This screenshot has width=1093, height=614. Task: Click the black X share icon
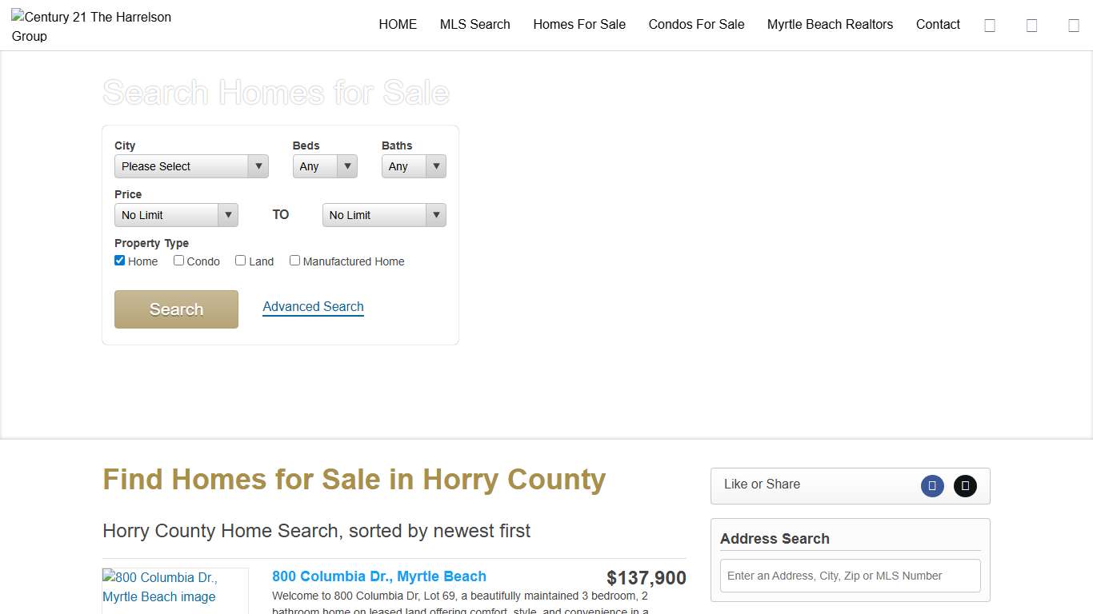click(x=965, y=485)
